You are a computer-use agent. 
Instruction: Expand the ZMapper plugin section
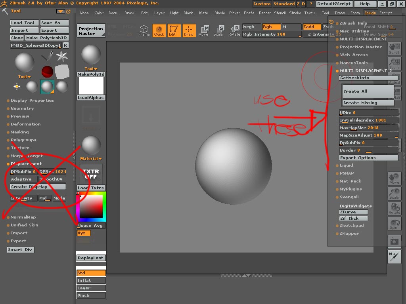pyautogui.click(x=349, y=234)
